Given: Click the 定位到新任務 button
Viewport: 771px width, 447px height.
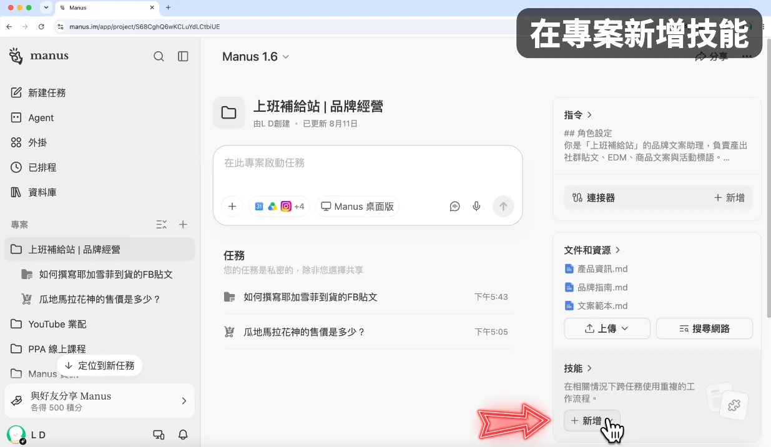Looking at the screenshot, I should tap(99, 365).
